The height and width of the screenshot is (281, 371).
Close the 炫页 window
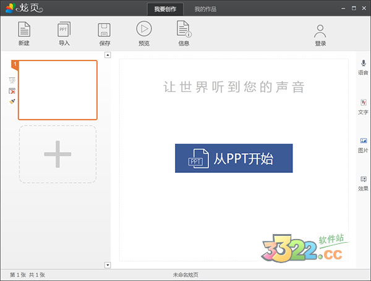364,8
